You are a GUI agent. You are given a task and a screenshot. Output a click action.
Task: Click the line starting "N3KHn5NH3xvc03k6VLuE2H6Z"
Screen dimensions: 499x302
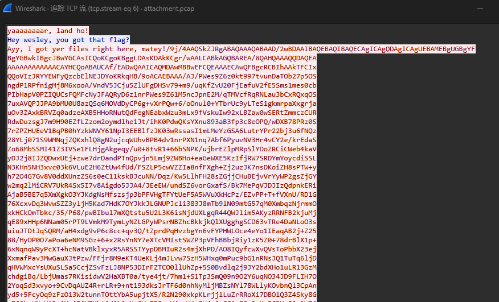(x=162, y=167)
